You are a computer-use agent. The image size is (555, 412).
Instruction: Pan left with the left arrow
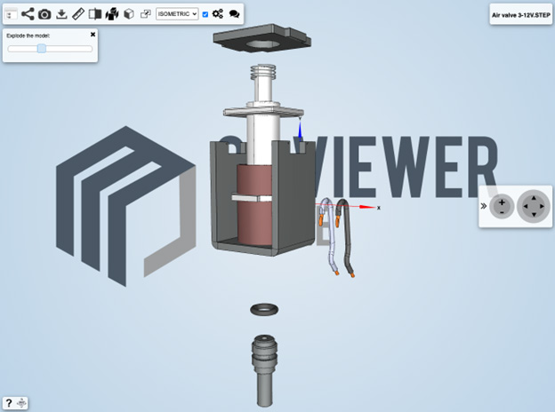click(526, 206)
